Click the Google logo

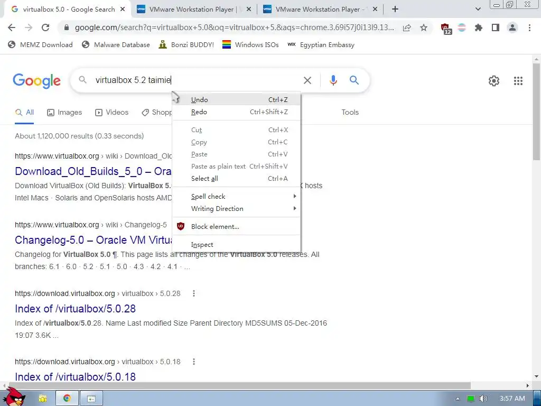pos(36,81)
